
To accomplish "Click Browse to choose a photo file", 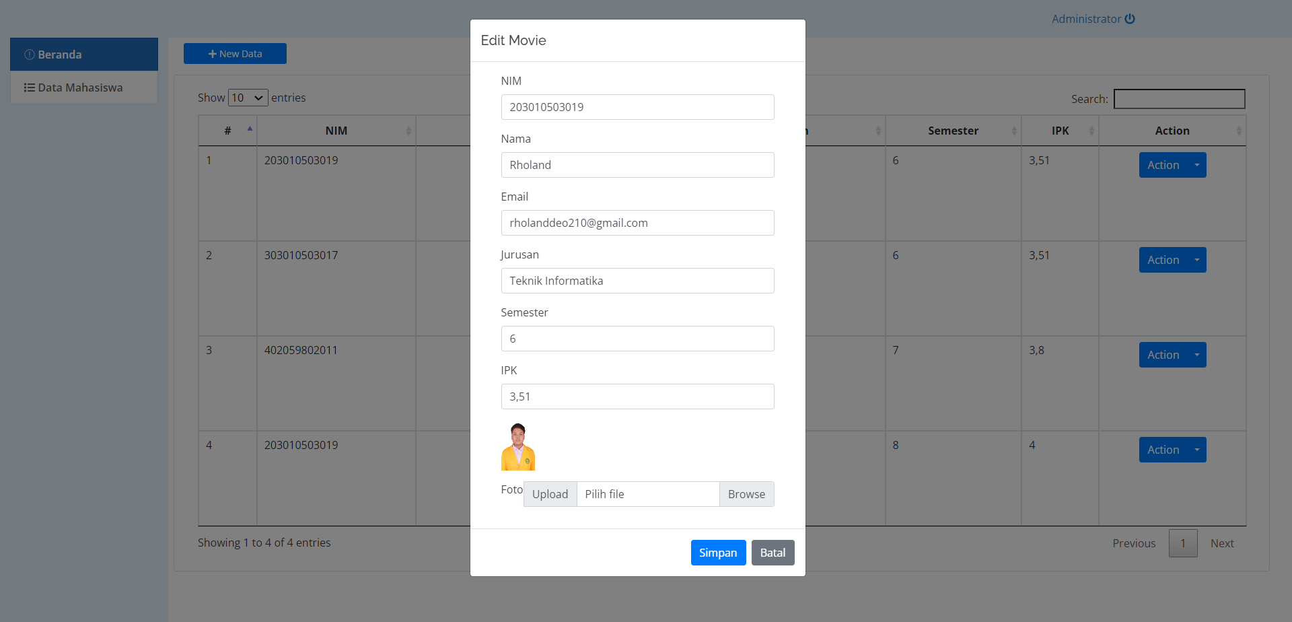I will click(x=746, y=494).
